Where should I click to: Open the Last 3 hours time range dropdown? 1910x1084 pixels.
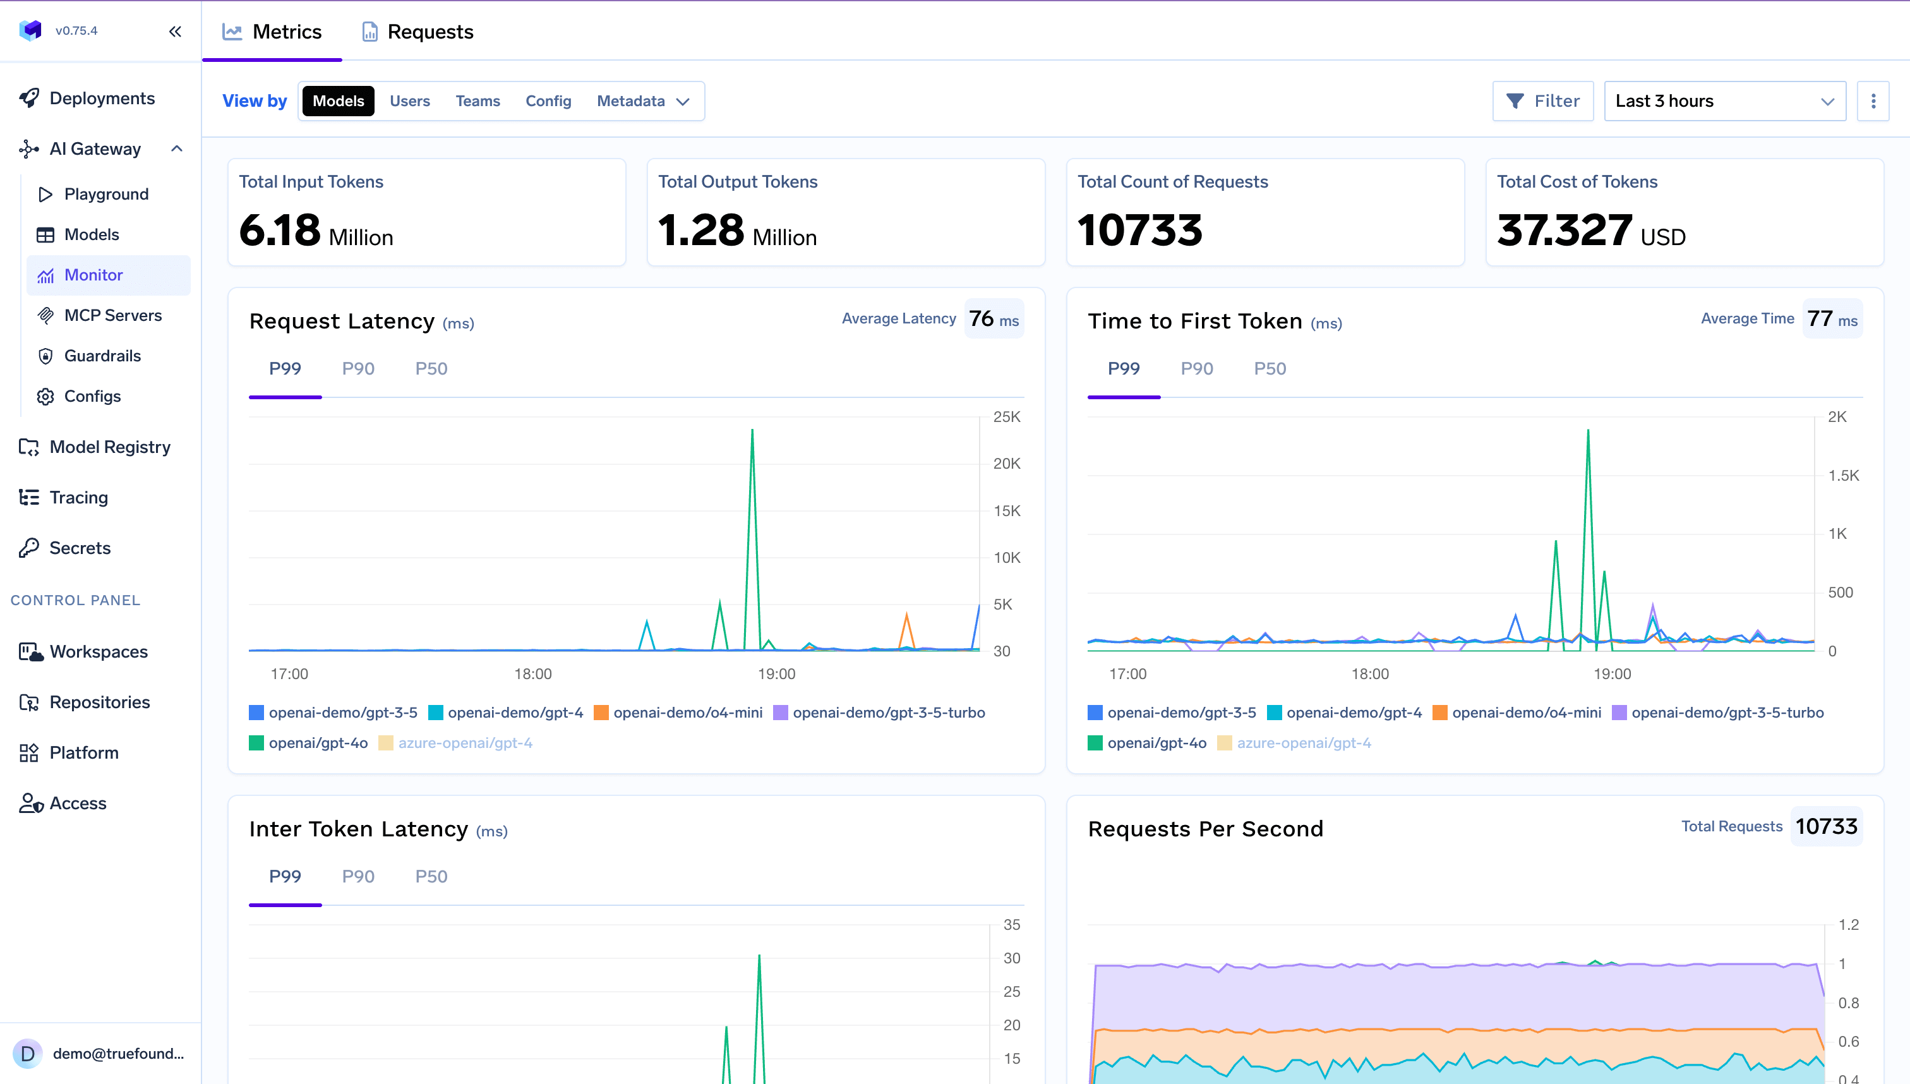[x=1724, y=101]
